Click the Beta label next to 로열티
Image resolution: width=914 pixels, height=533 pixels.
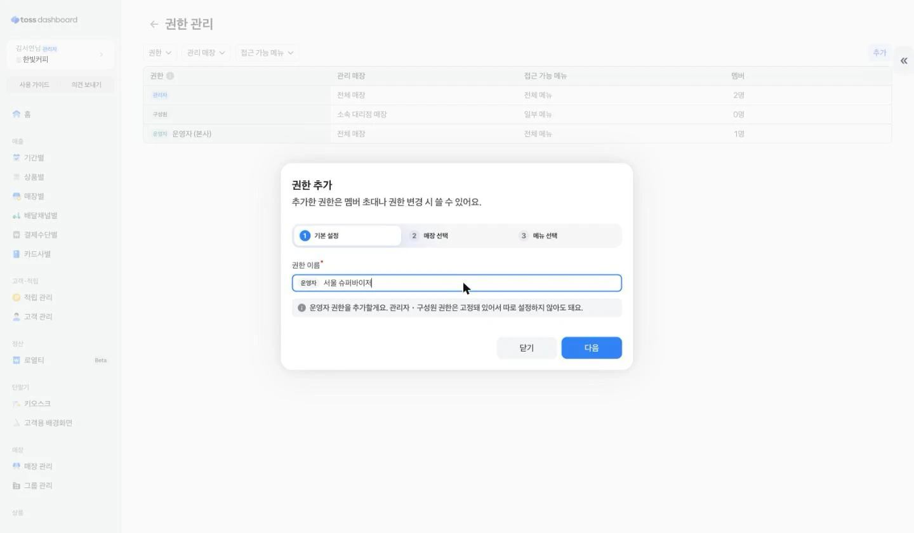coord(100,360)
